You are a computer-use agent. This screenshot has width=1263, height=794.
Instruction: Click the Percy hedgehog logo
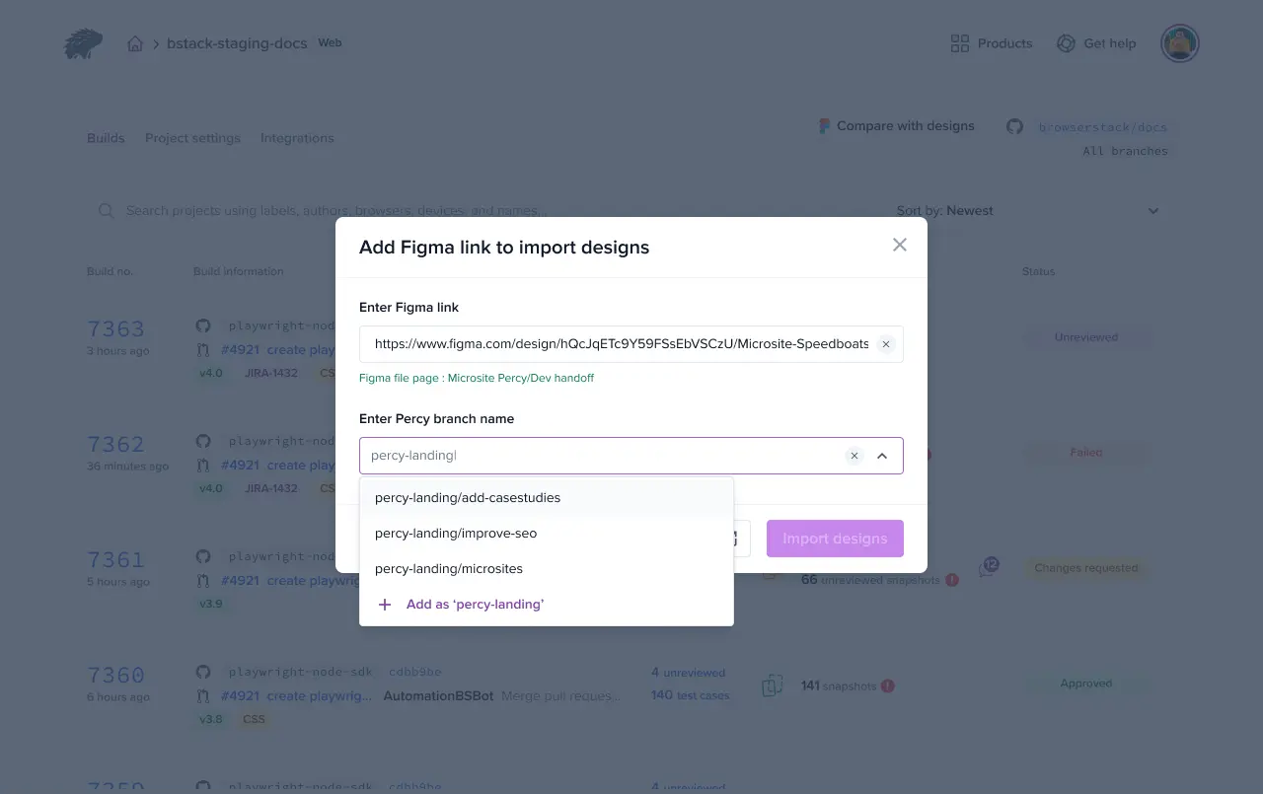pos(83,43)
